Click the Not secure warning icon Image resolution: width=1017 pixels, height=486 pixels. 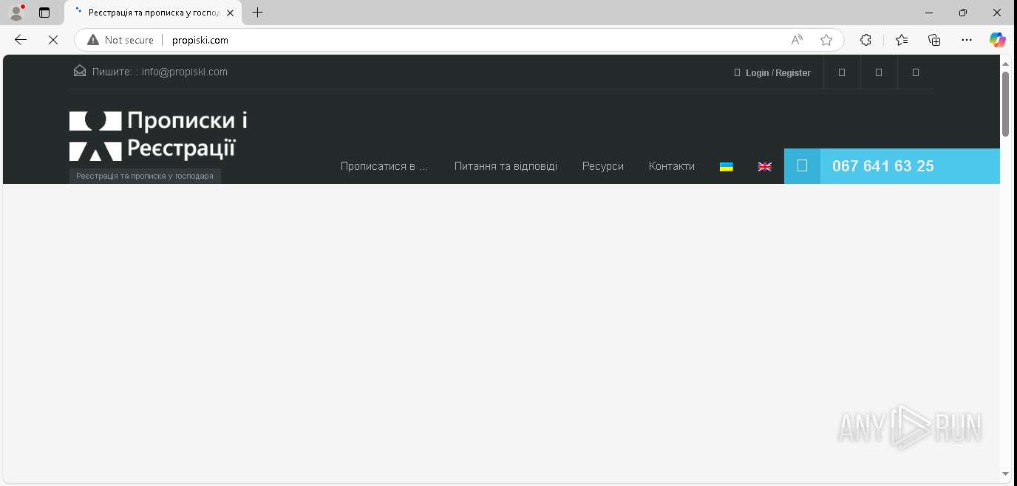tap(93, 40)
